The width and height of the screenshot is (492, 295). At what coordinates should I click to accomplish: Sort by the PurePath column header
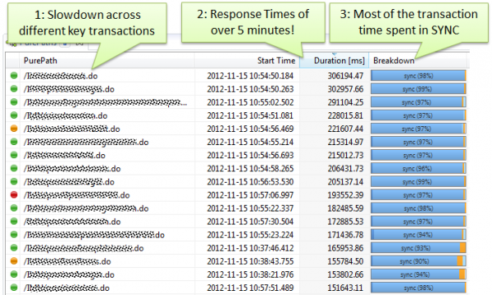point(107,61)
